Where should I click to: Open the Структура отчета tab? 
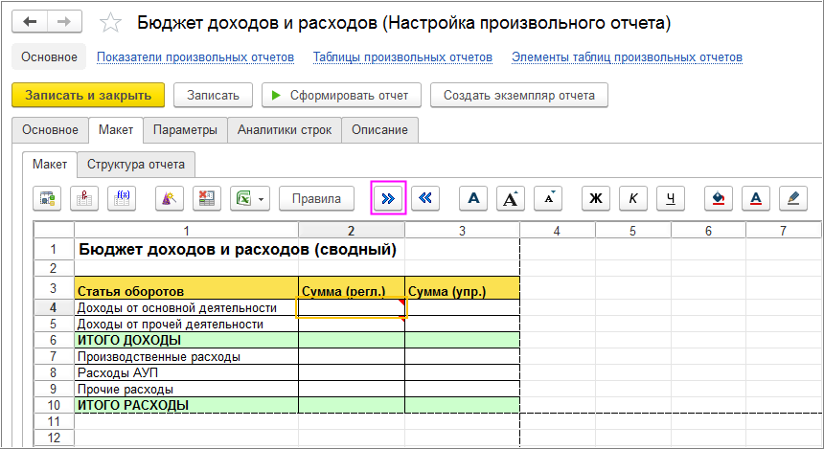[136, 164]
